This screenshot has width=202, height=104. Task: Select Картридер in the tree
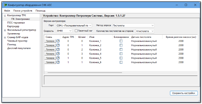pos(13,26)
